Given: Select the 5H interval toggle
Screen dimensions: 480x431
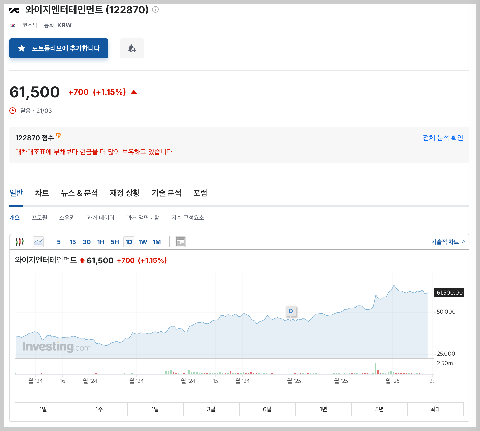Looking at the screenshot, I should pyautogui.click(x=115, y=242).
